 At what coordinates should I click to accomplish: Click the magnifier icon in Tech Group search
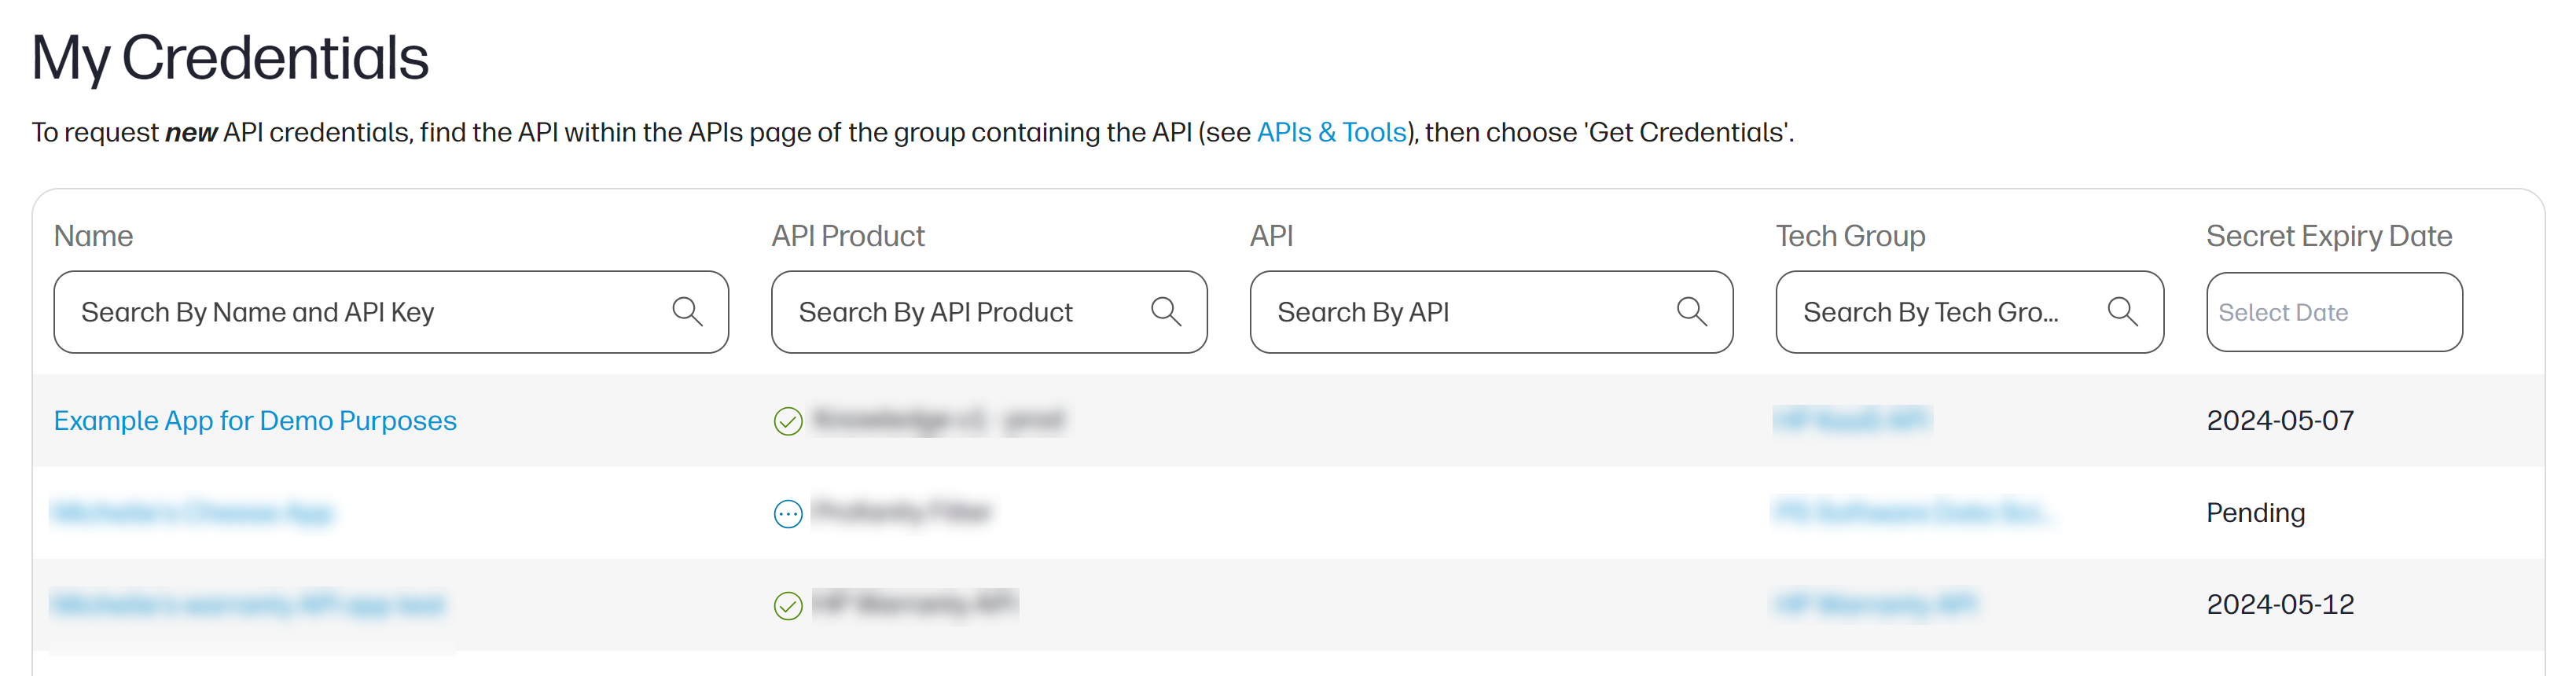pos(2123,312)
